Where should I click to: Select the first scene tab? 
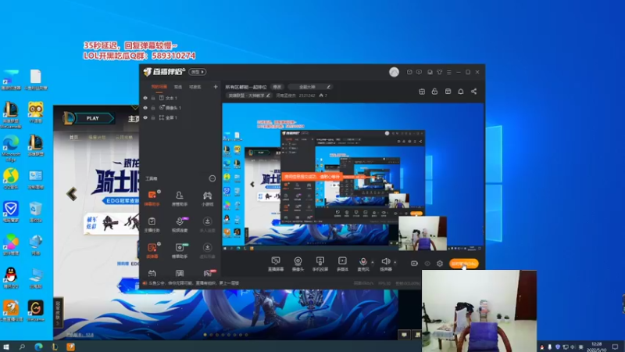coord(159,87)
